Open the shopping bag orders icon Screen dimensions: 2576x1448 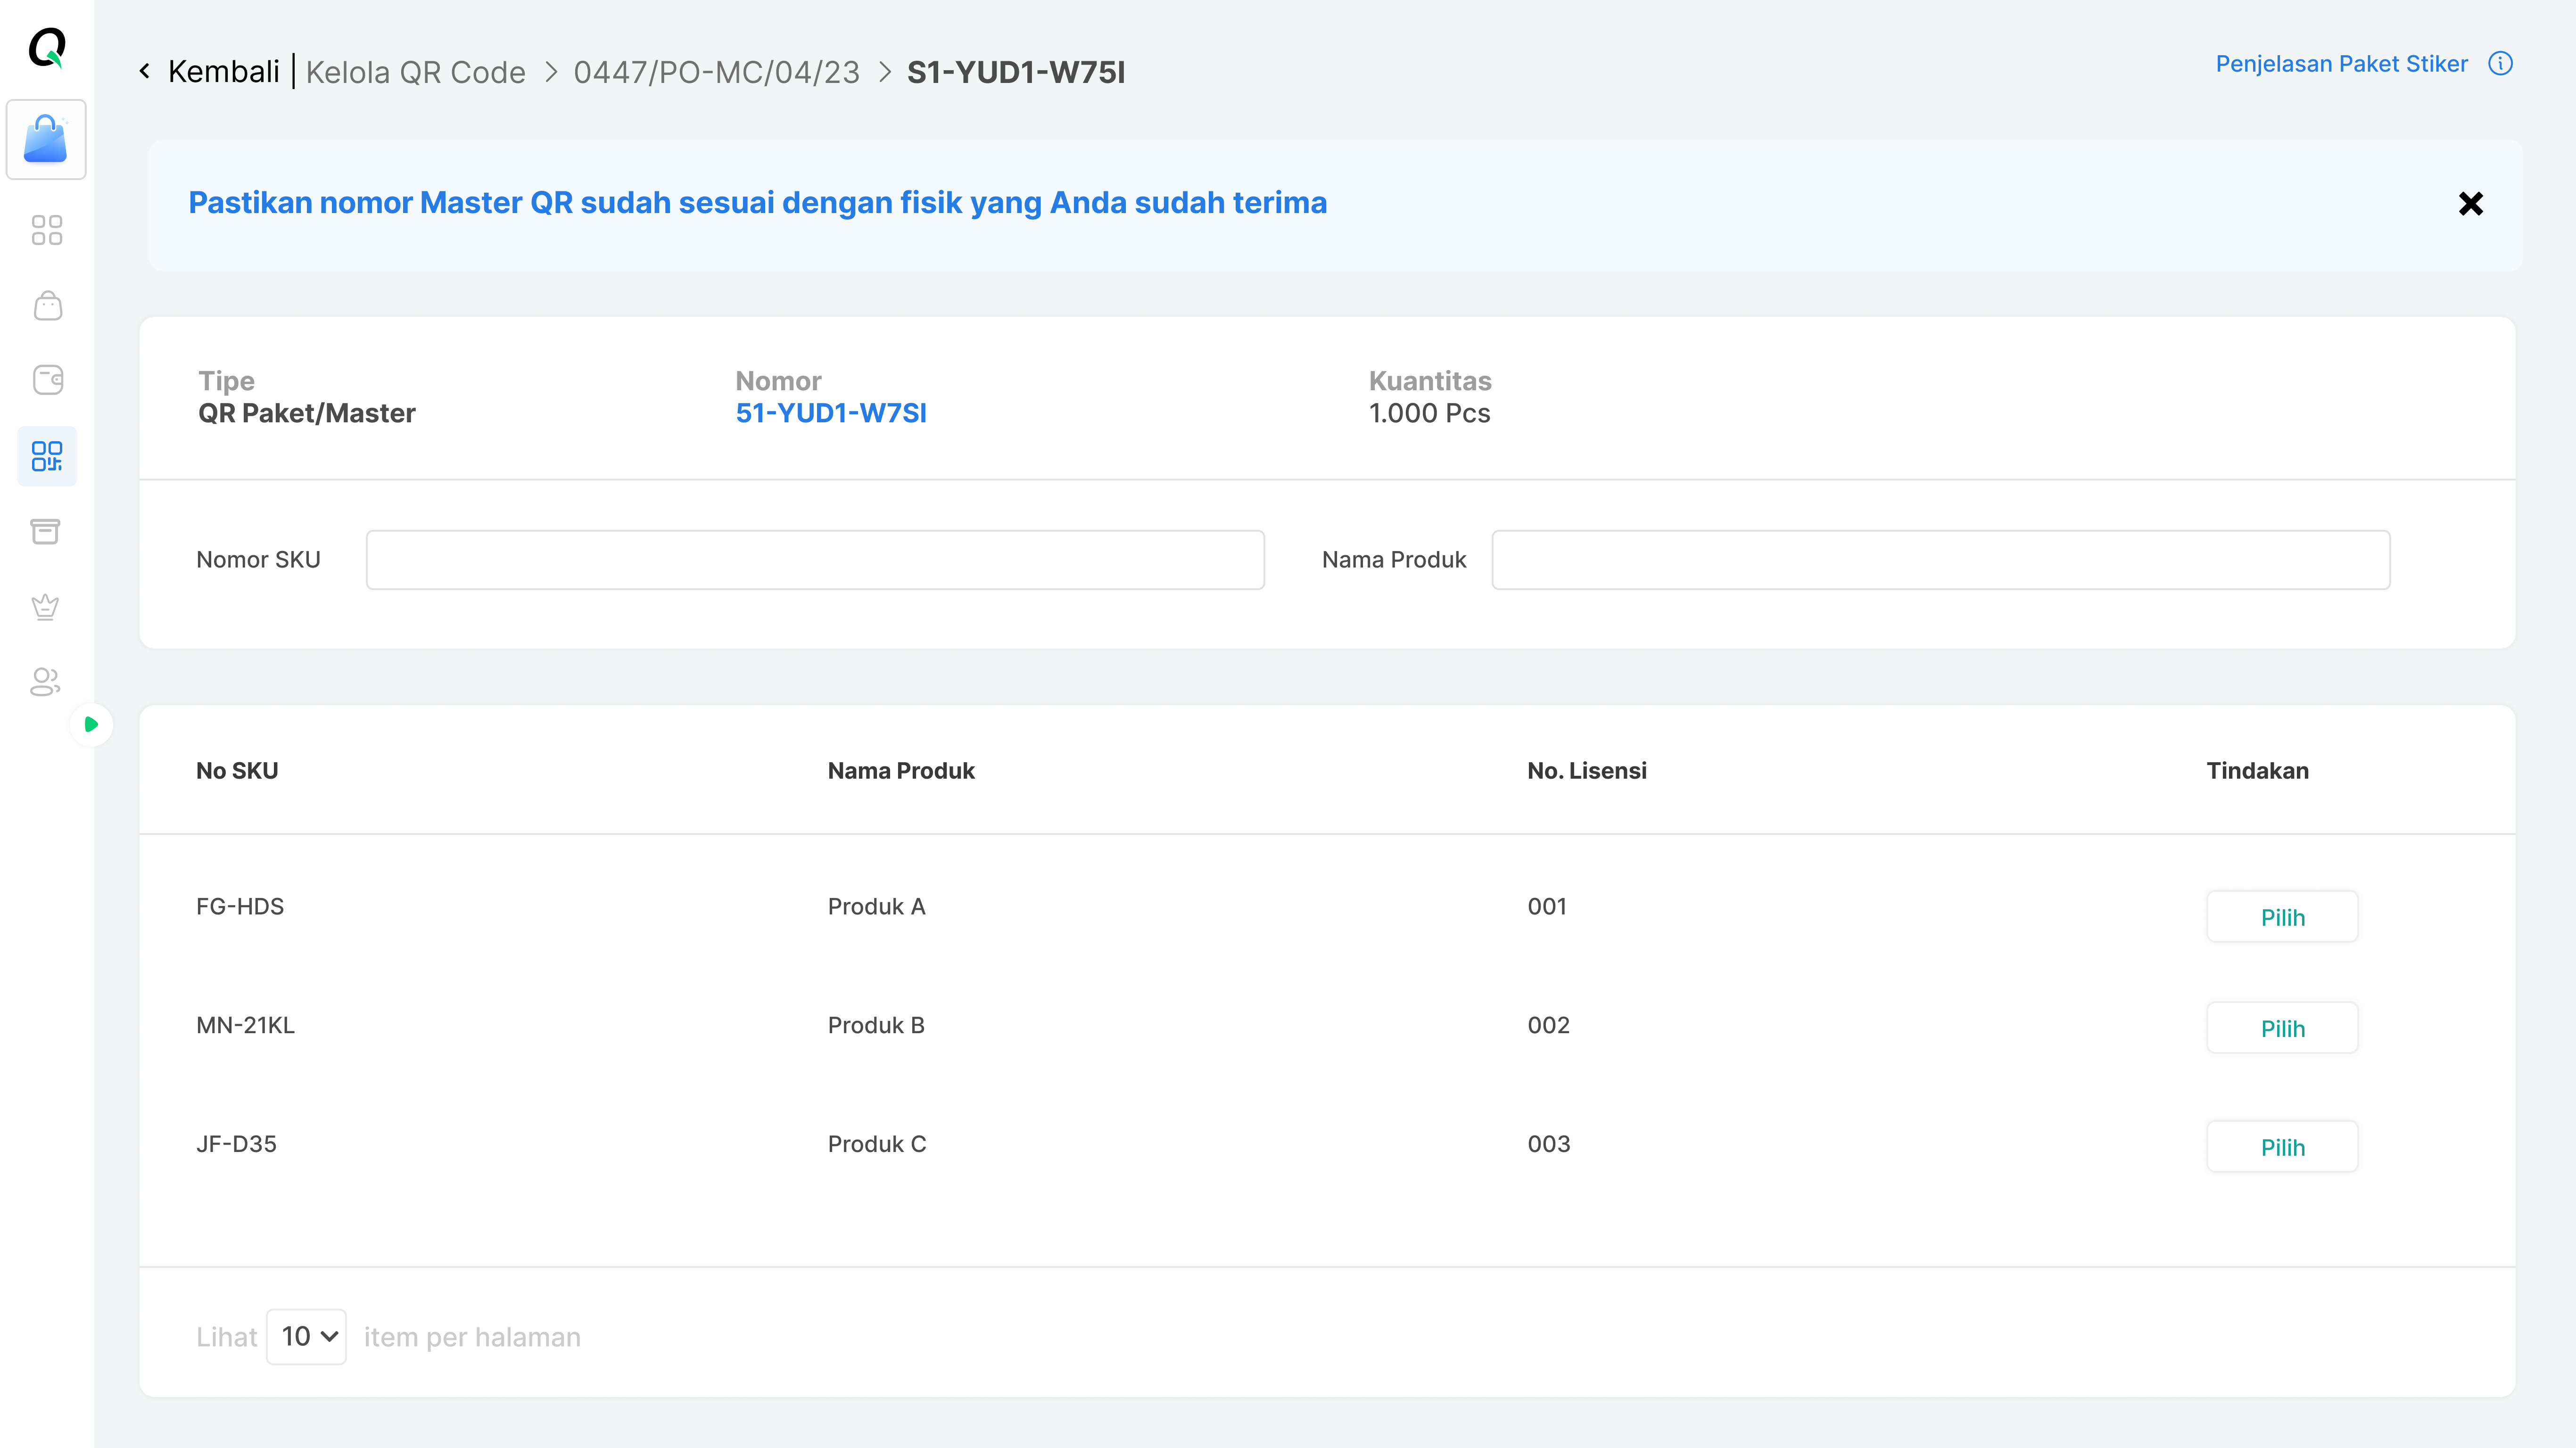47,305
